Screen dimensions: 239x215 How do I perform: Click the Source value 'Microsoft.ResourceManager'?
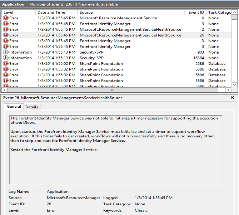73,198
